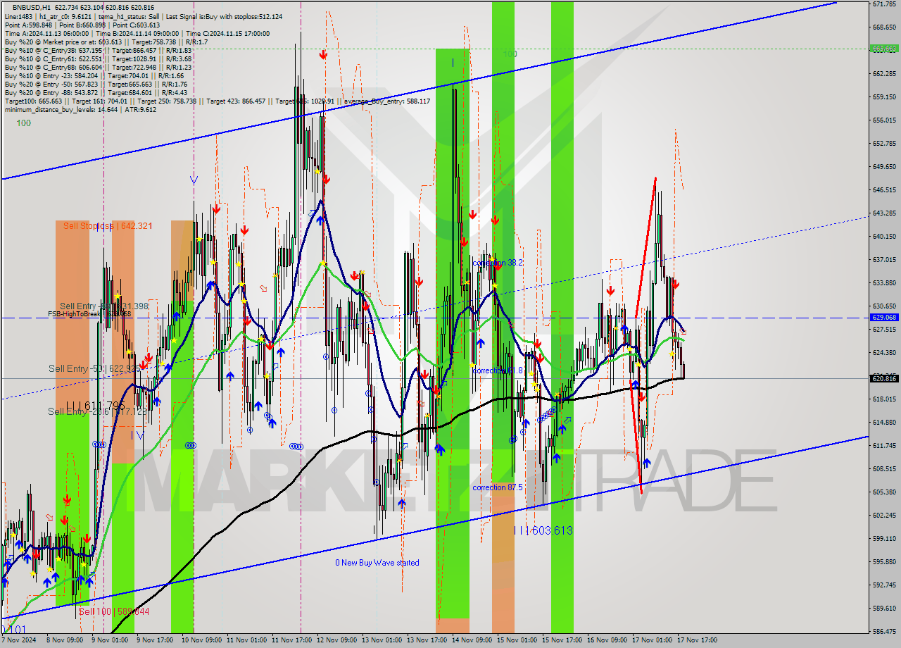This screenshot has width=901, height=648.
Task: Click the 640.150 price axis value
Action: coord(884,236)
